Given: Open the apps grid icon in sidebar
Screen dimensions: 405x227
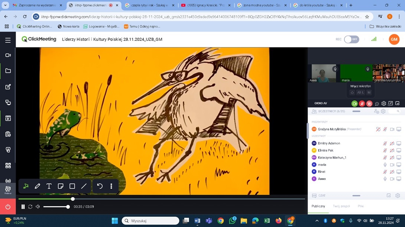Looking at the screenshot, I should 8,166.
